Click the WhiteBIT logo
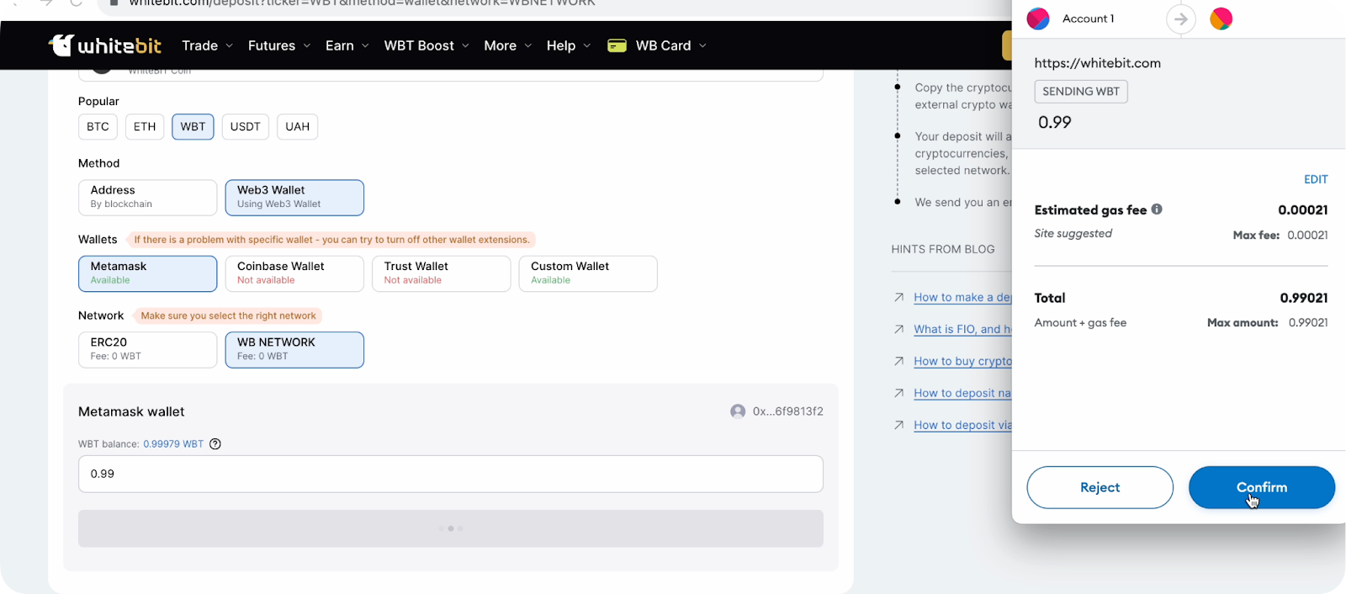 104,45
